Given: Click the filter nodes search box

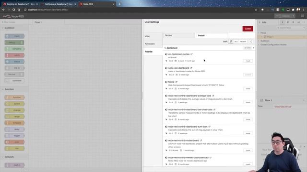Looking at the screenshot, I should pos(14,22).
